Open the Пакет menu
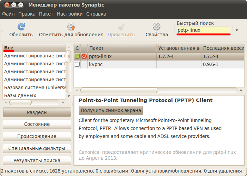247x176 pixels. (46, 14)
